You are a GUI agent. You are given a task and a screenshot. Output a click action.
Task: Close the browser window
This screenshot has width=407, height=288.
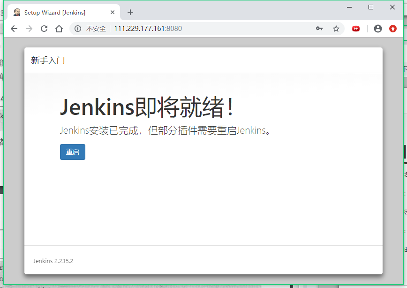[392, 8]
